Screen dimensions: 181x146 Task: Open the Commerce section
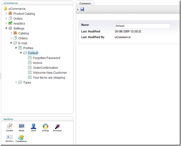pos(21,139)
